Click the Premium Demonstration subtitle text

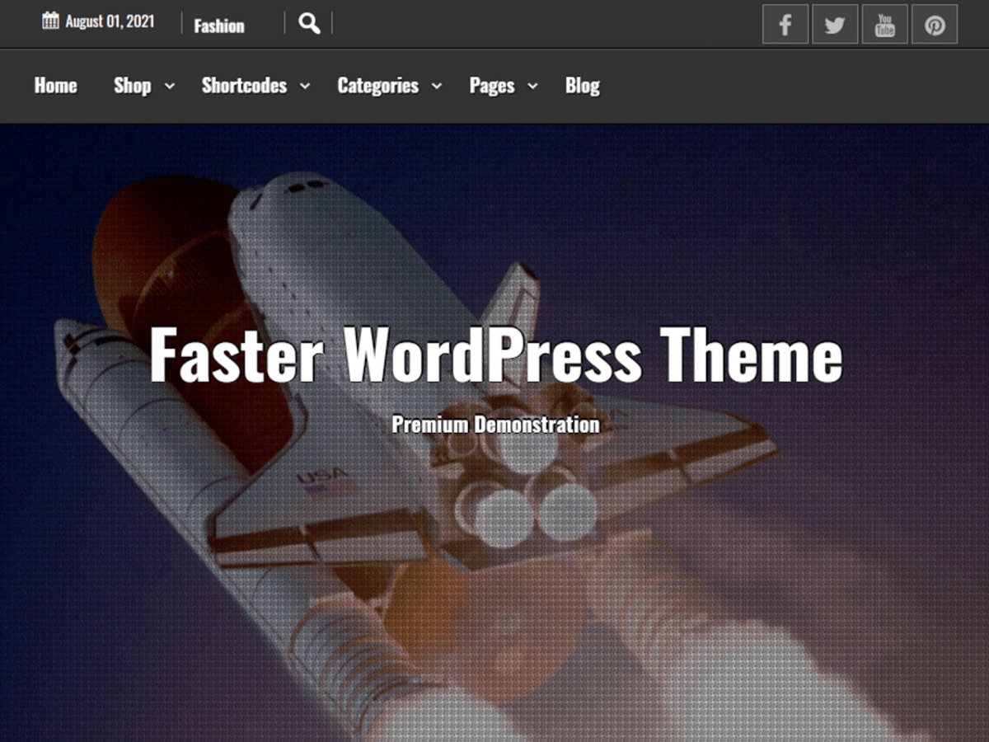(x=495, y=425)
